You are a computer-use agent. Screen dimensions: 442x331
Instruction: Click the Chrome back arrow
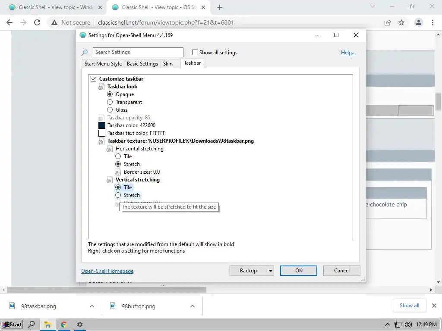pyautogui.click(x=9, y=22)
